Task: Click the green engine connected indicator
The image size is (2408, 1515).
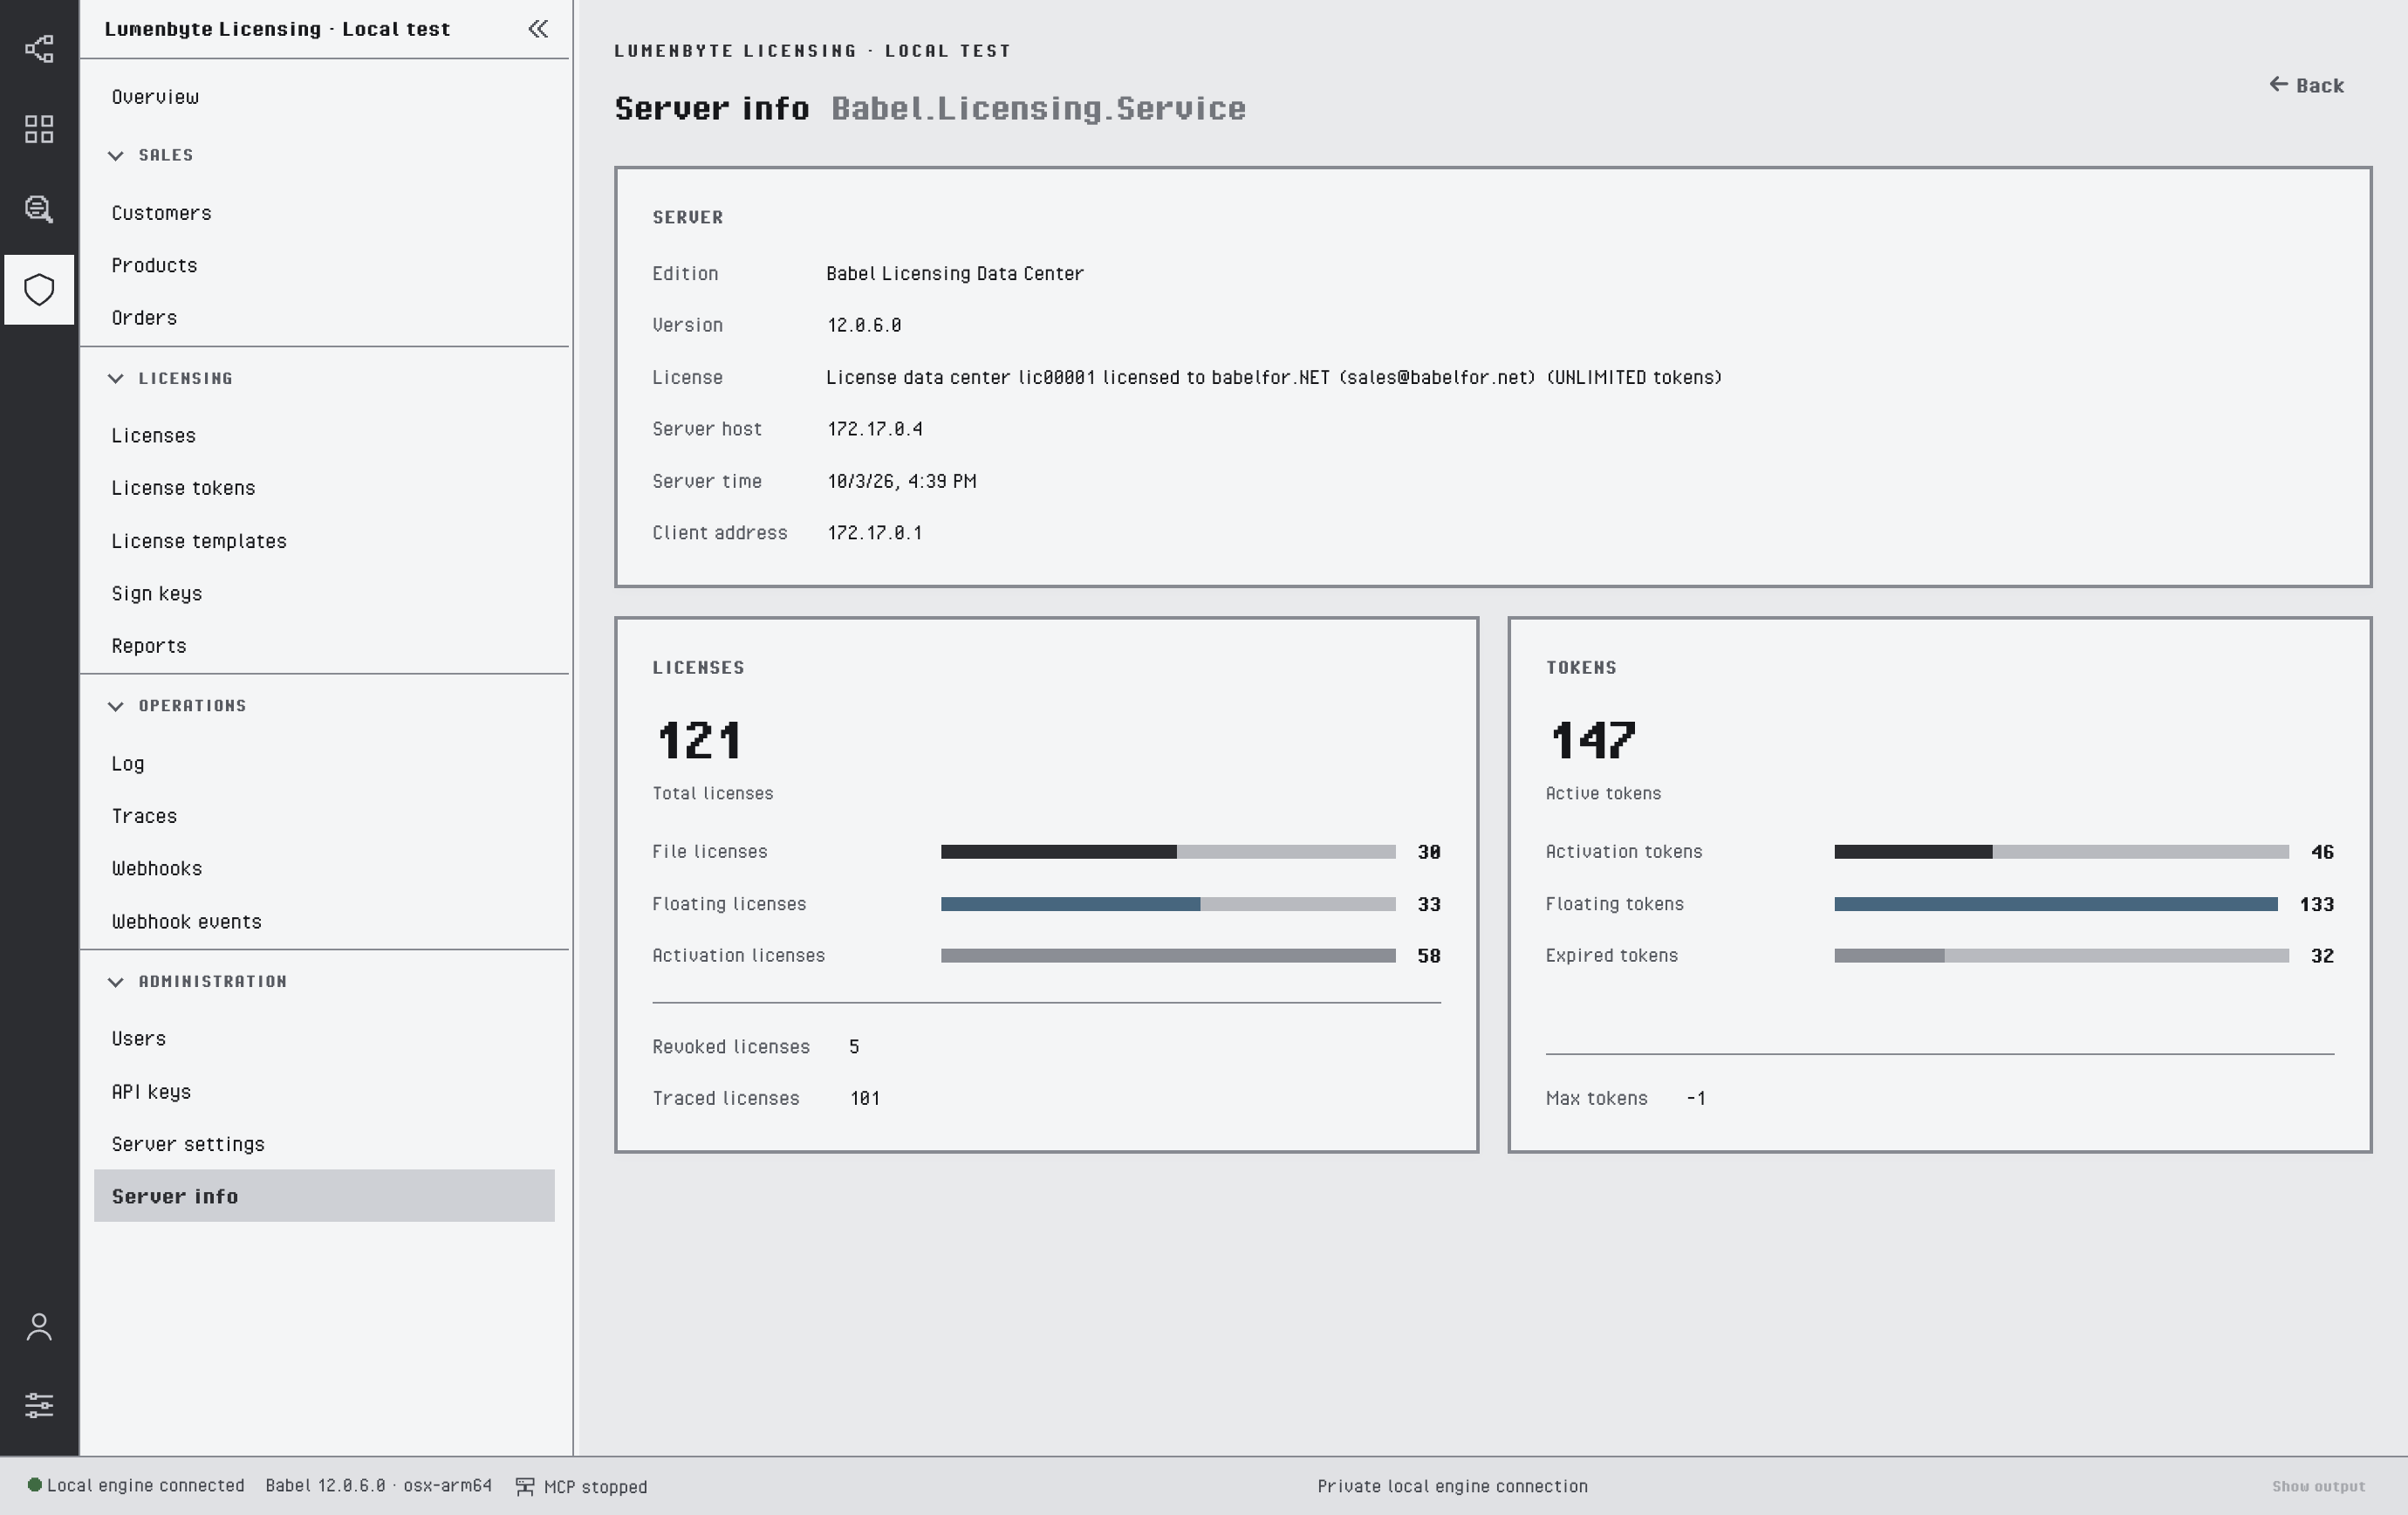Action: coord(34,1485)
